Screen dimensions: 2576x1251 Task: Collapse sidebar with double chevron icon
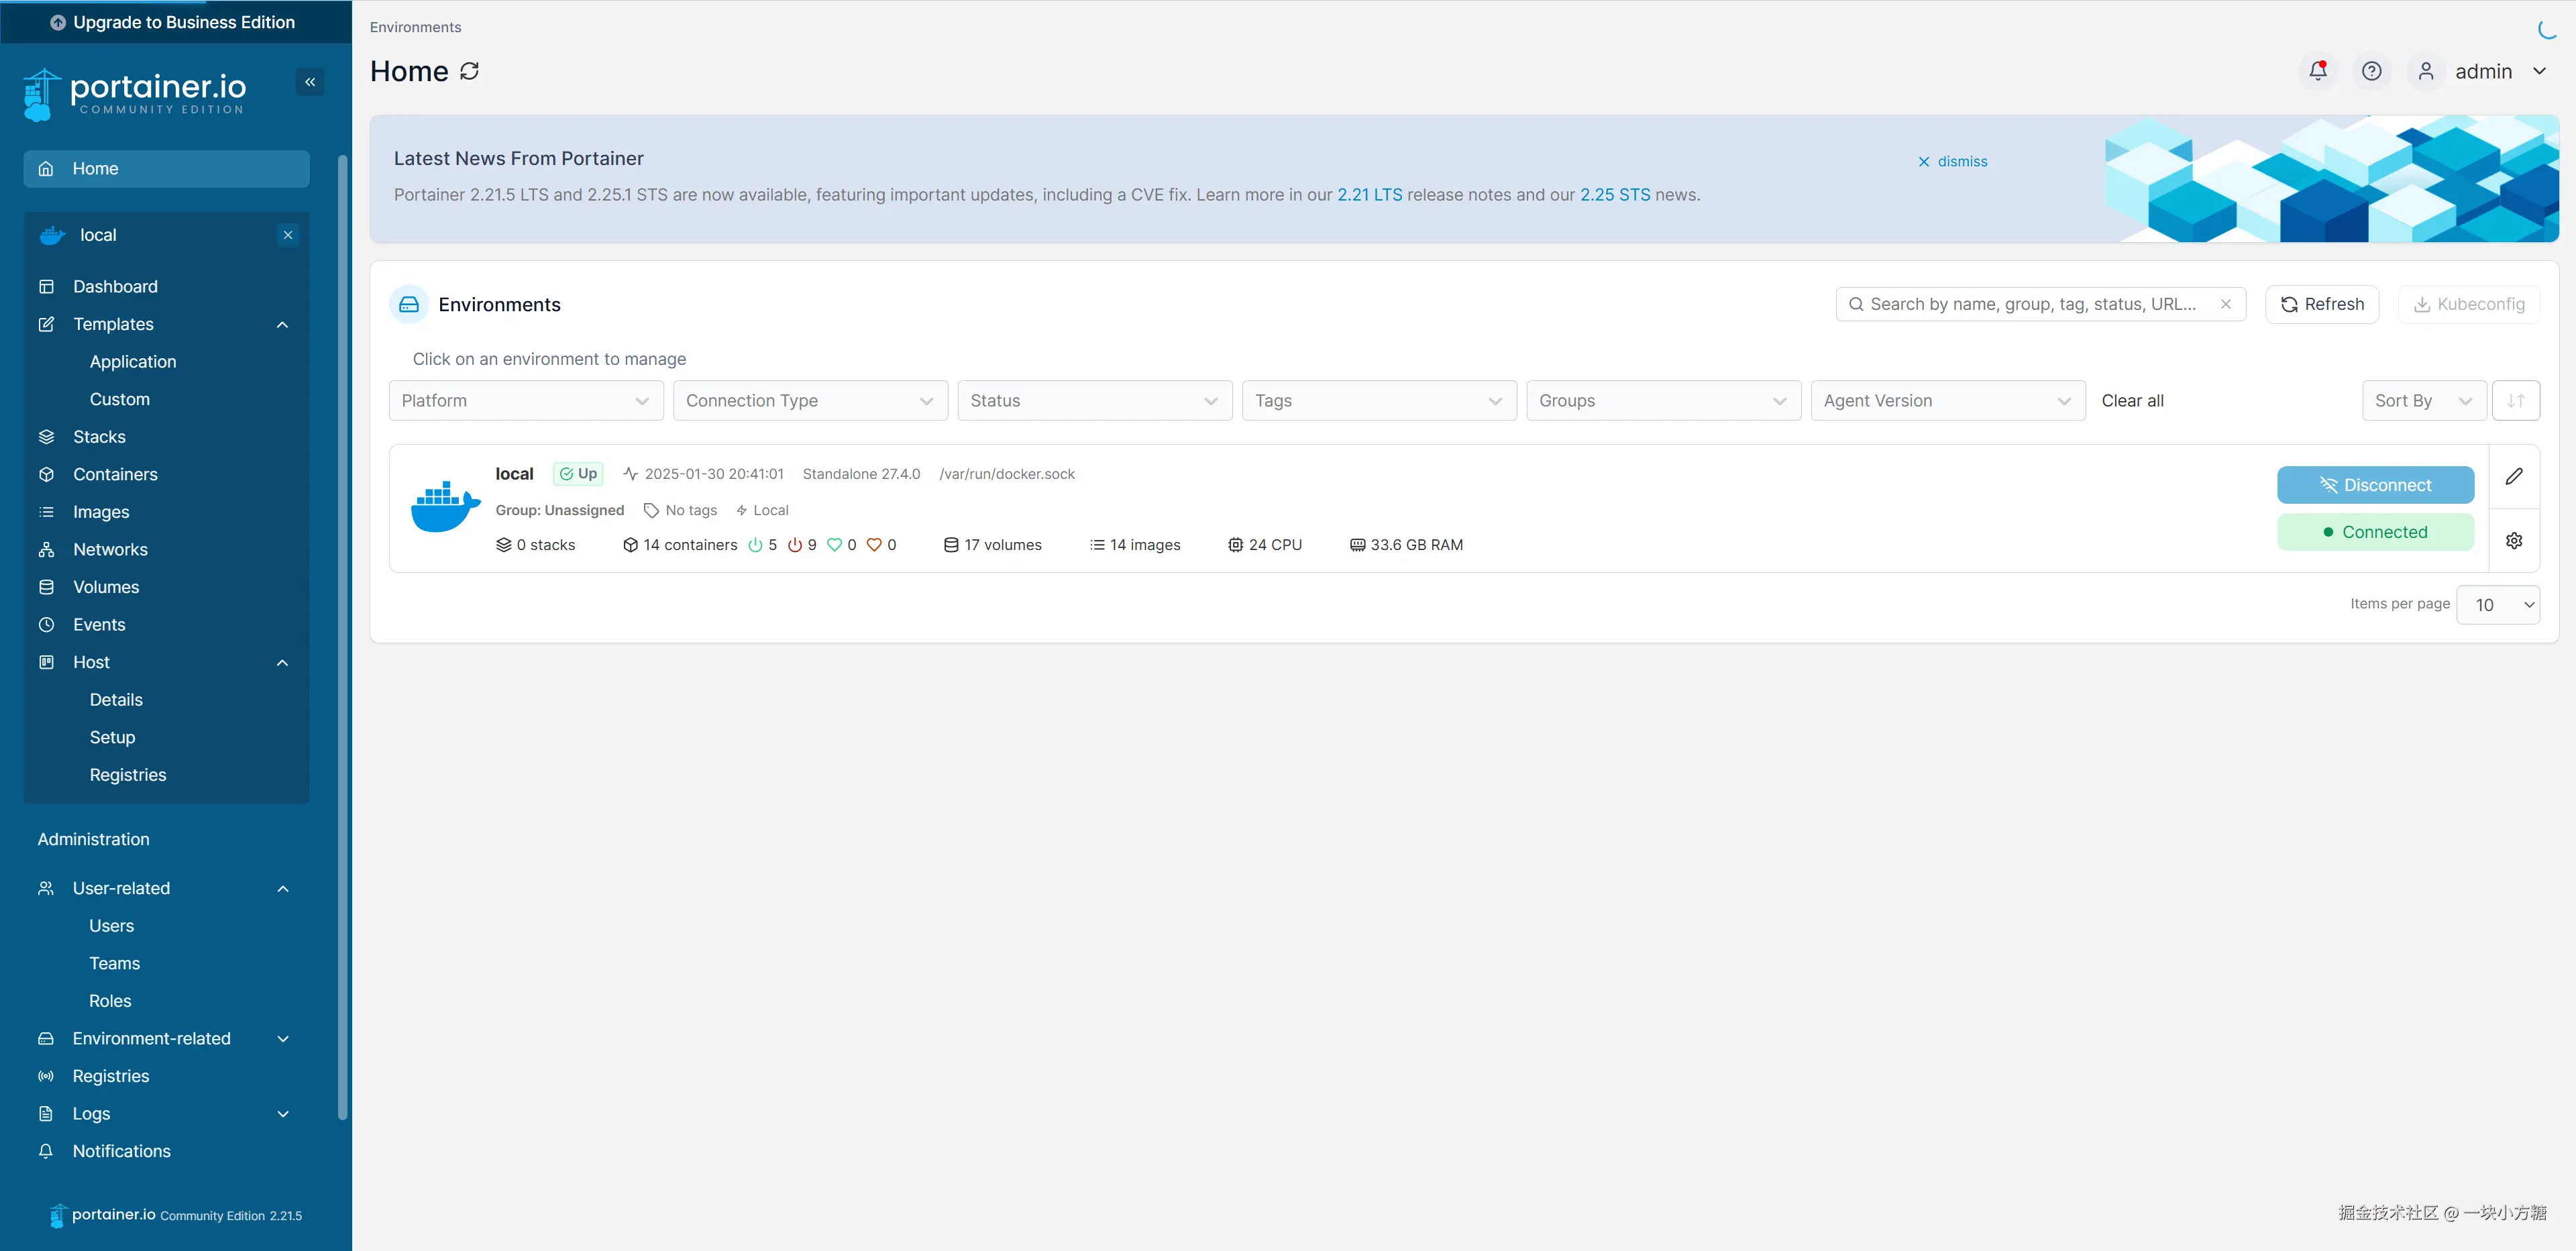(310, 82)
